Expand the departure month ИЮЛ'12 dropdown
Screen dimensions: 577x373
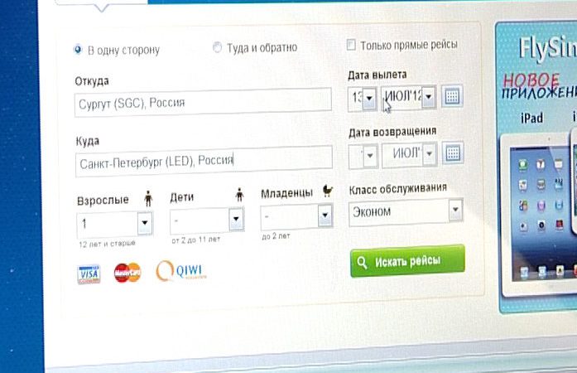428,97
